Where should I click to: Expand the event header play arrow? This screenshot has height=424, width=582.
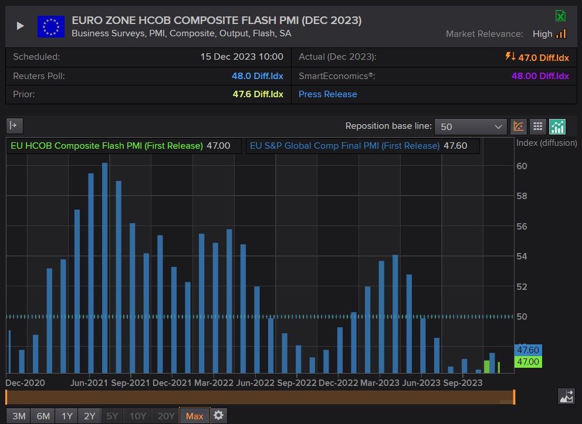(x=20, y=26)
